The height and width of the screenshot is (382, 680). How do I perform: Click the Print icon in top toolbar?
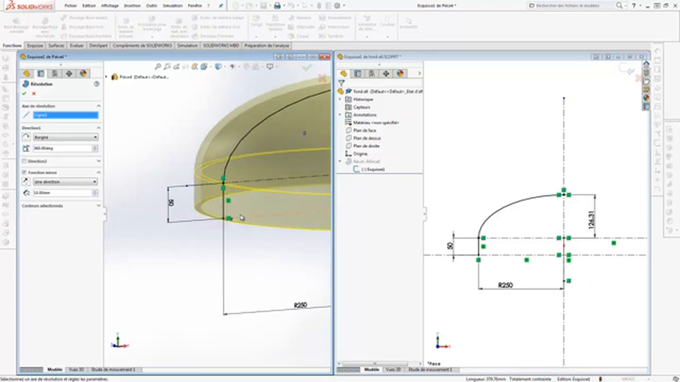point(277,6)
